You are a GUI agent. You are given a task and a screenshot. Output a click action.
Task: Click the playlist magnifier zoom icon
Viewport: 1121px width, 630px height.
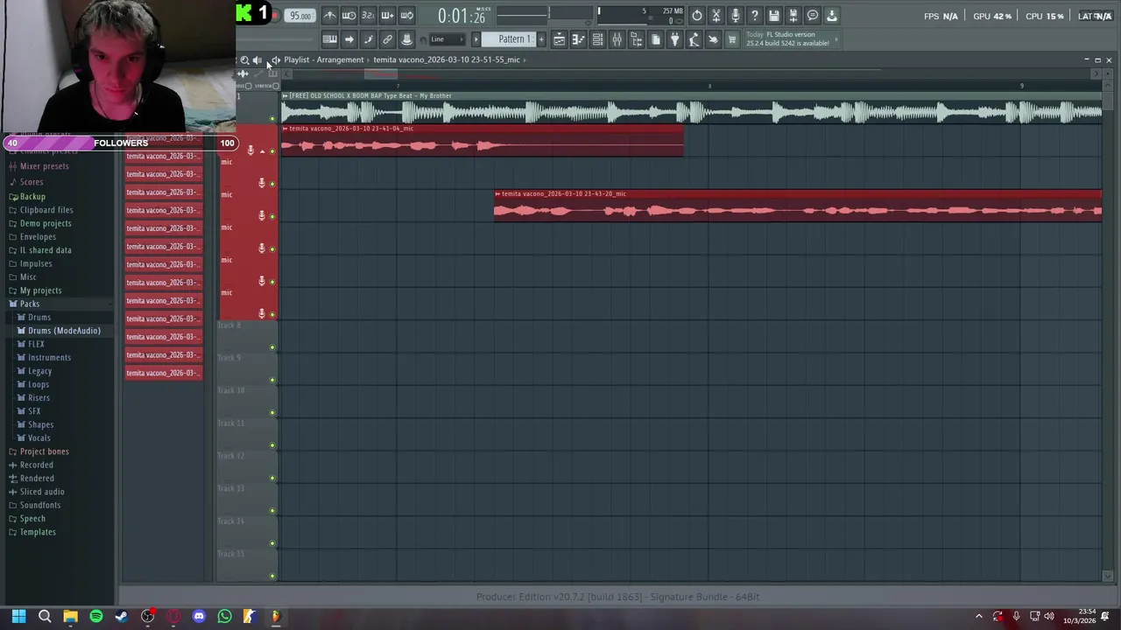244,60
